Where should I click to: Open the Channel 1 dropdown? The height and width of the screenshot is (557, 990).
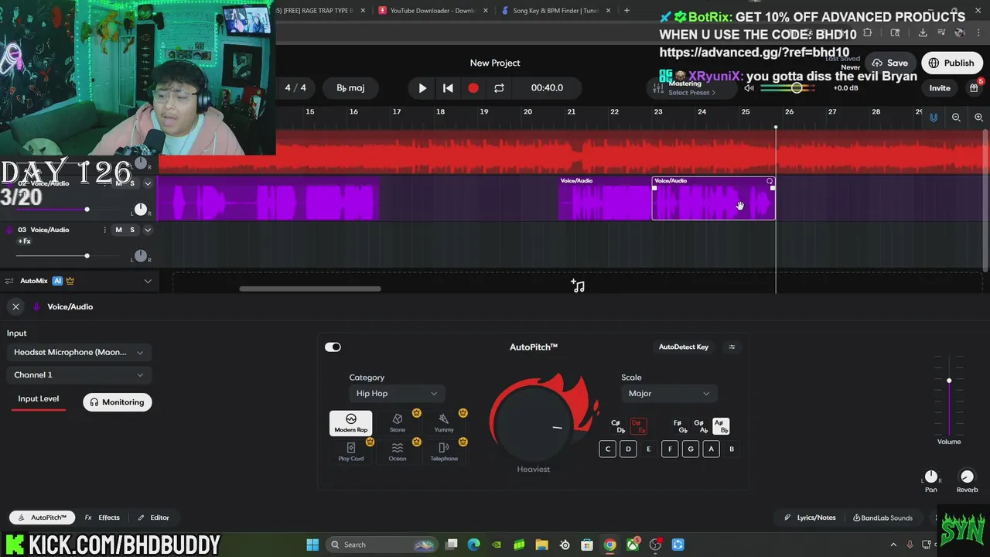click(78, 374)
